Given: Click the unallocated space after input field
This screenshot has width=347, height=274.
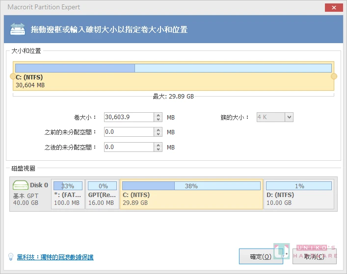Looking at the screenshot, I should coord(129,147).
